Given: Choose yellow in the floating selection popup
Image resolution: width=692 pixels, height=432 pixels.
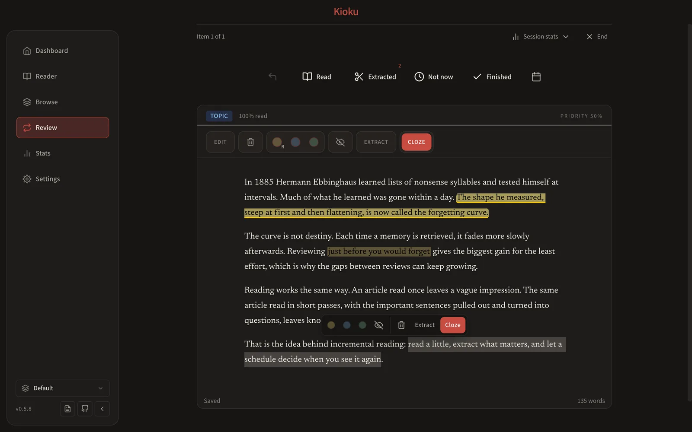Looking at the screenshot, I should [331, 325].
